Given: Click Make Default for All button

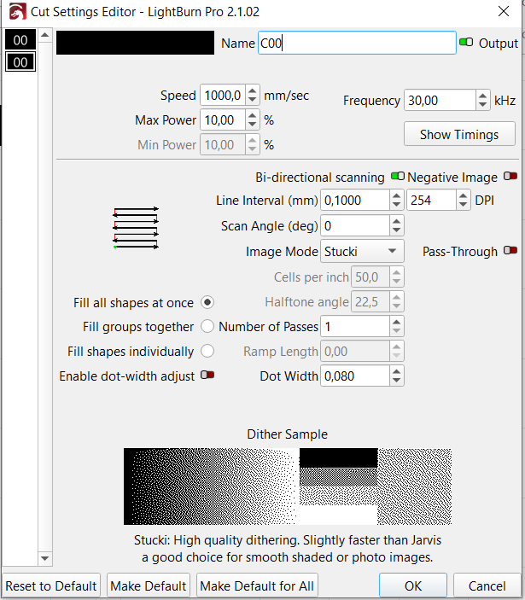Looking at the screenshot, I should [257, 585].
